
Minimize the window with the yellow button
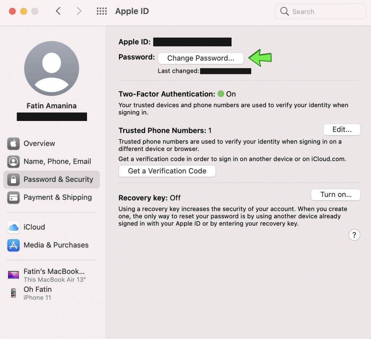(x=24, y=11)
